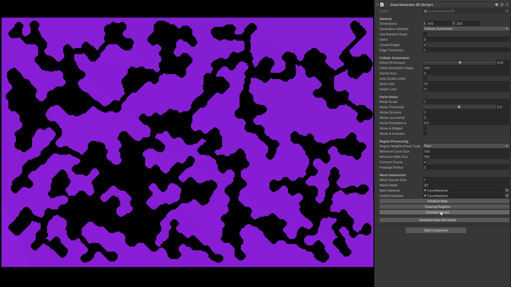This screenshot has height=287, width=511.
Task: Click the Seed input field
Action: click(x=466, y=39)
